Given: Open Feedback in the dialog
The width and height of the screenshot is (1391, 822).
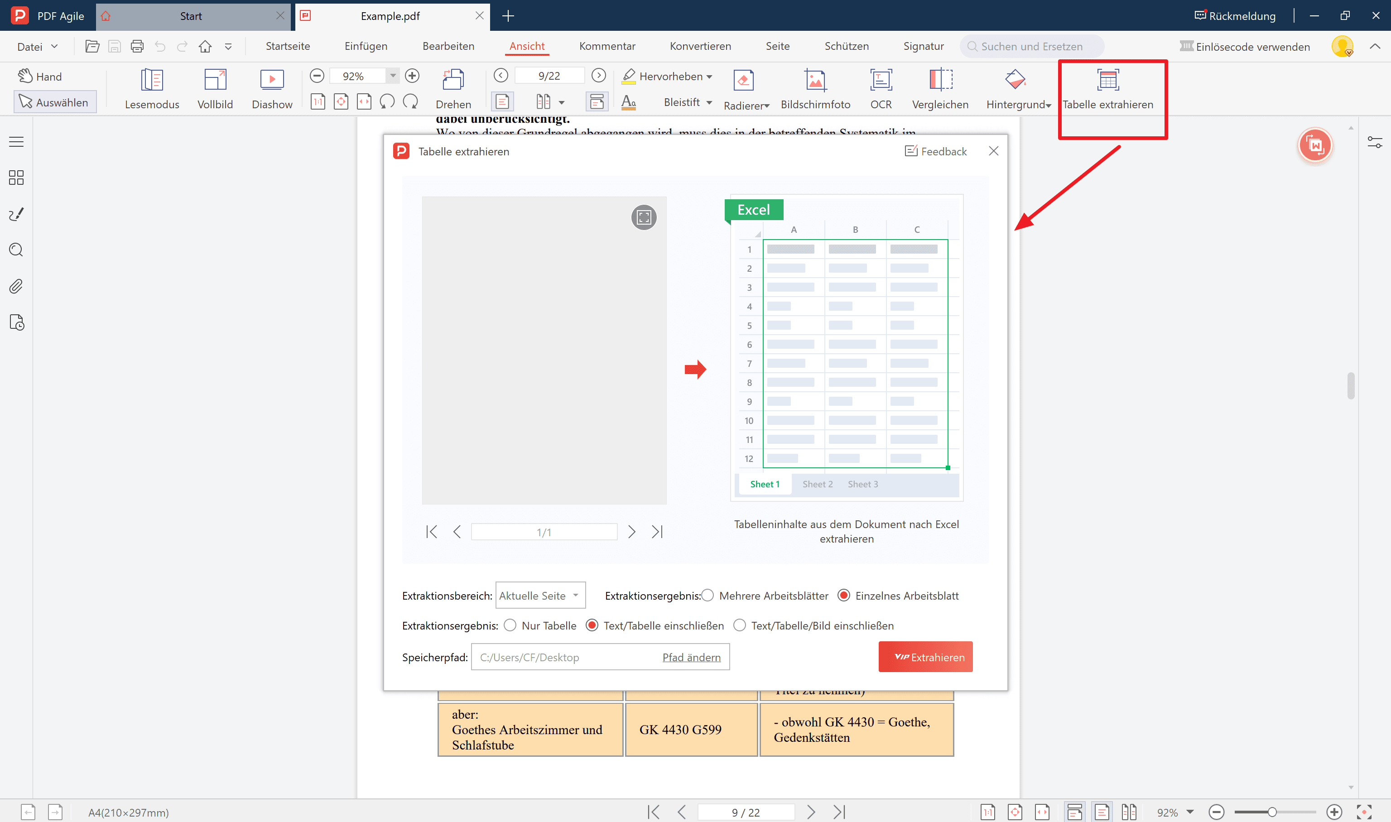Looking at the screenshot, I should [x=935, y=151].
